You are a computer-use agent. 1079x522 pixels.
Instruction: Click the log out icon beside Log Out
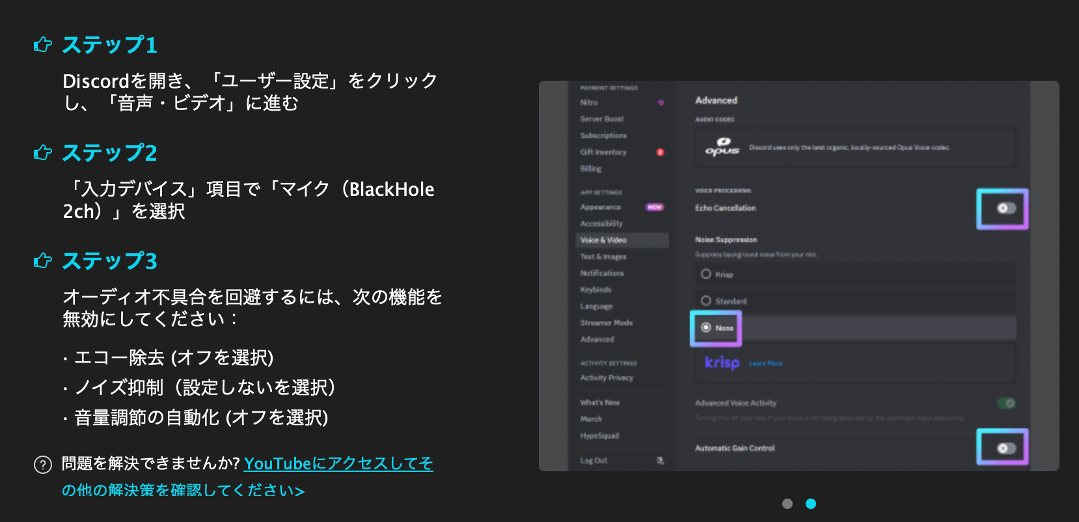click(660, 460)
